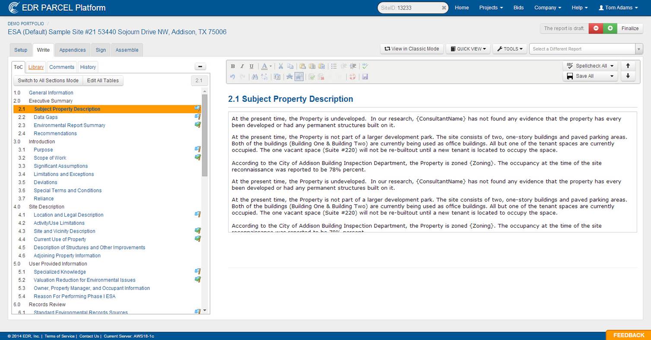The image size is (651, 340).
Task: Switch to the Appendices tab
Action: [73, 50]
